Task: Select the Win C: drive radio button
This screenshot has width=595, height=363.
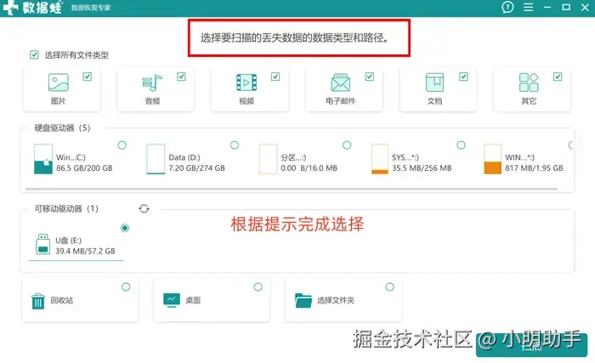Action: pos(122,145)
